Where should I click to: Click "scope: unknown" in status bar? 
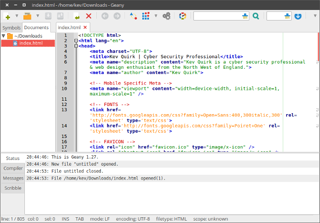[211, 219]
